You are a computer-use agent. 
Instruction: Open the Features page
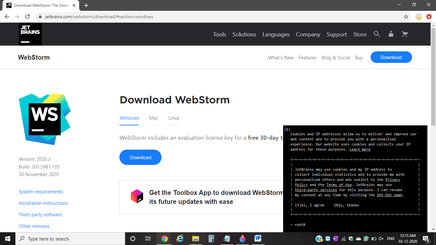click(308, 58)
